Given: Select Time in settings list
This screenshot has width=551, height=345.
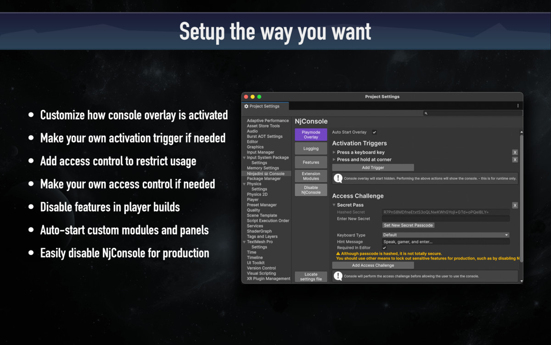Looking at the screenshot, I should click(x=252, y=252).
